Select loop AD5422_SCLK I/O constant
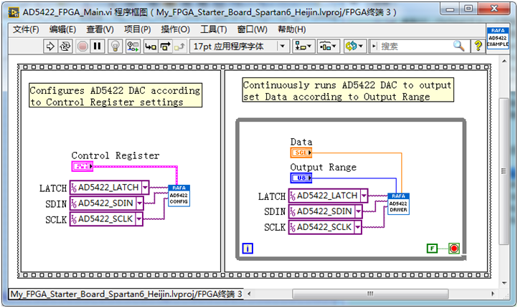 (x=325, y=227)
